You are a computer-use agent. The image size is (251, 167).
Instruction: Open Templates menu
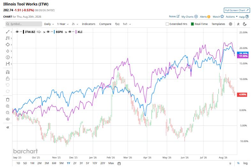(x=218, y=24)
